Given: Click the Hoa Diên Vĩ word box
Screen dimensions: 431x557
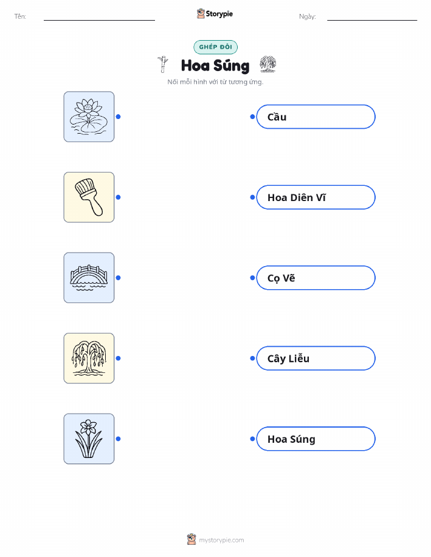Looking at the screenshot, I should [x=315, y=197].
